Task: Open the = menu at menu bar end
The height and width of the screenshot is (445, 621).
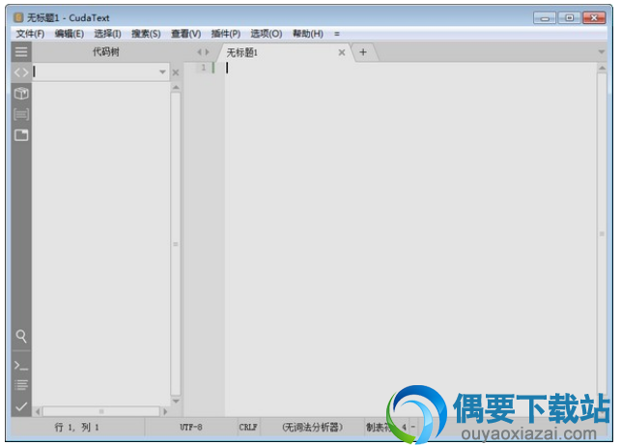Action: (337, 34)
